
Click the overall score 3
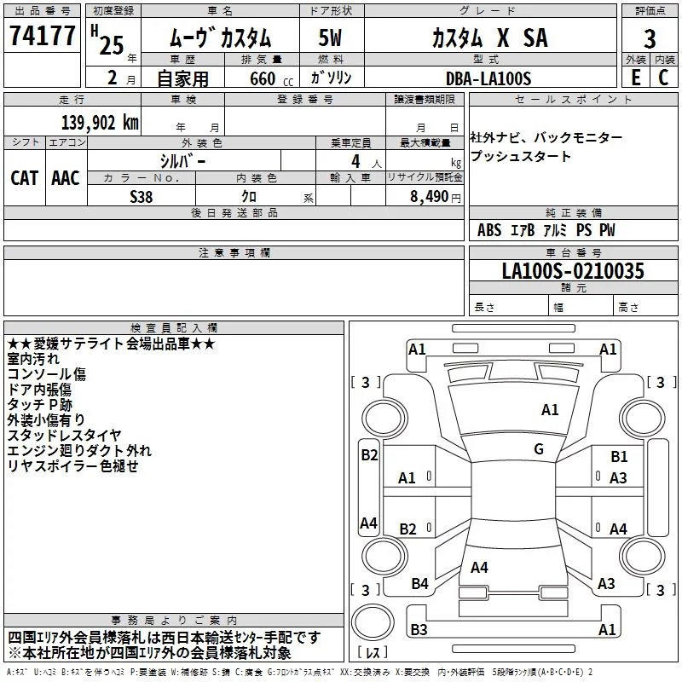tap(650, 39)
